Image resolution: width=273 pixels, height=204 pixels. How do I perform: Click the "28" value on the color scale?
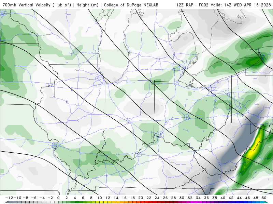point(173,198)
